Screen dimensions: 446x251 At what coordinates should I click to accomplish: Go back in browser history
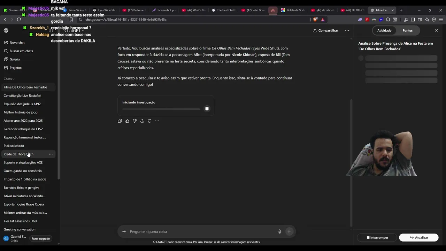[5, 20]
